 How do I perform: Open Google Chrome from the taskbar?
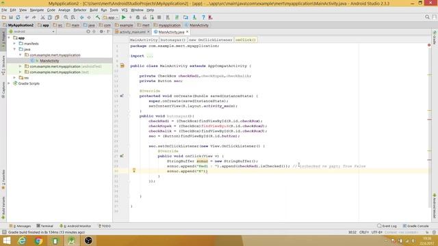38,241
